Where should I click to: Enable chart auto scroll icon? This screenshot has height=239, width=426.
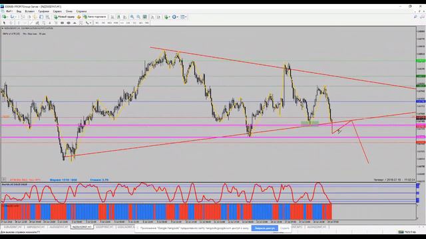click(152, 17)
